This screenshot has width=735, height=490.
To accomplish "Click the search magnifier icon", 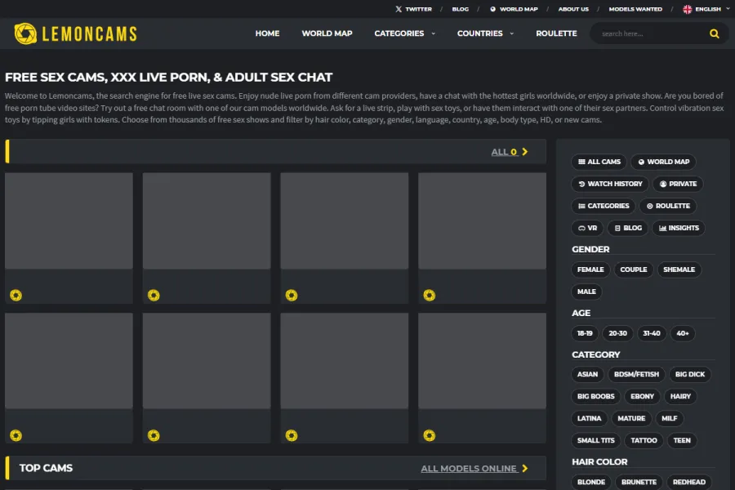I will point(714,34).
